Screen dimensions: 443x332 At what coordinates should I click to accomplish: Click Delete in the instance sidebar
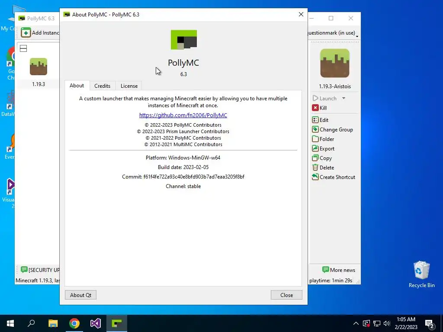[323, 168]
